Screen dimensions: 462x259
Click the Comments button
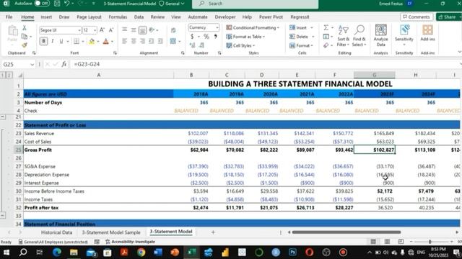point(417,17)
